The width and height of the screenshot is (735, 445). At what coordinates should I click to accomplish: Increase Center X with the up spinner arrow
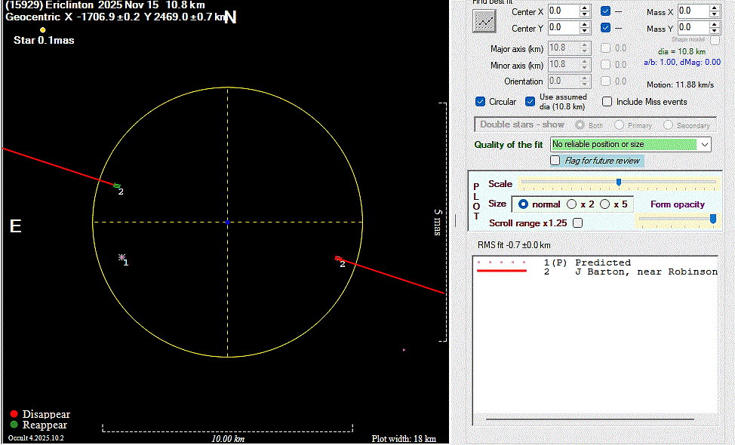pyautogui.click(x=585, y=8)
